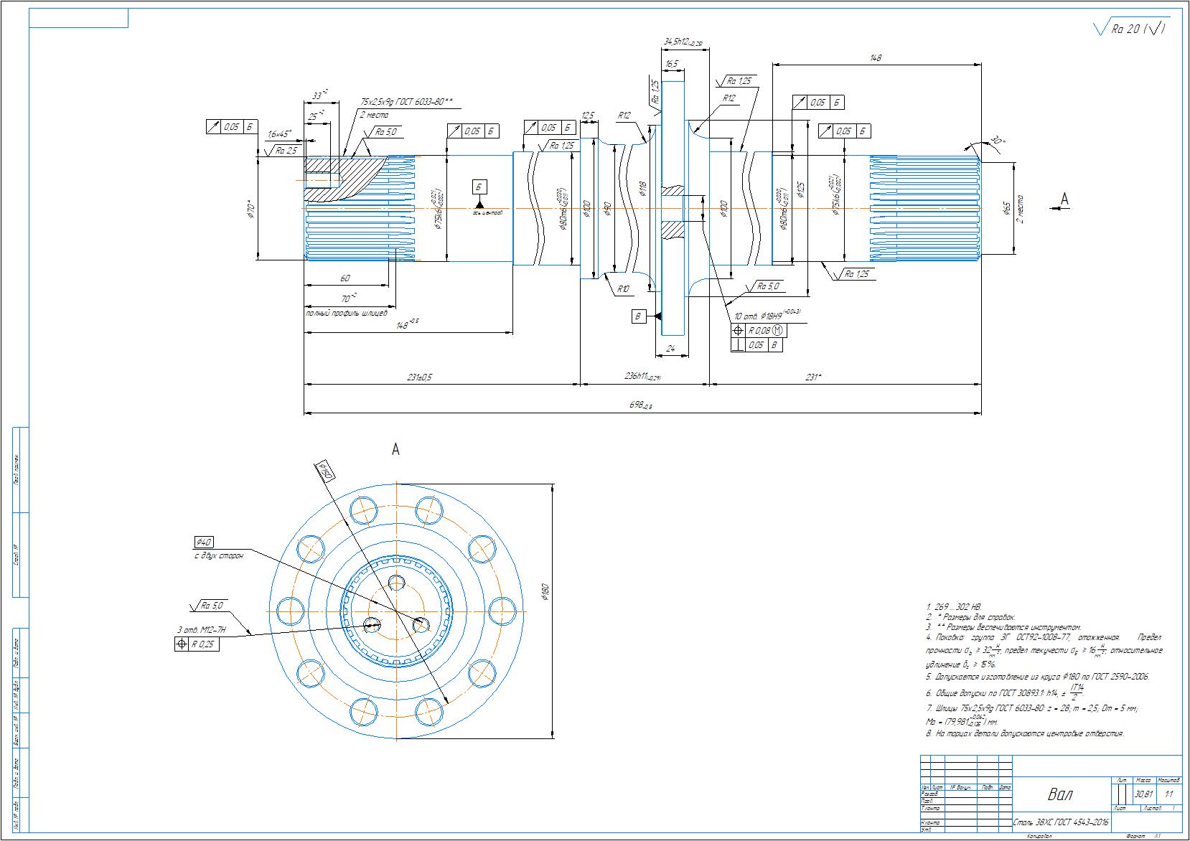Select the mass value 30,81
This screenshot has width=1190, height=841.
[1143, 794]
